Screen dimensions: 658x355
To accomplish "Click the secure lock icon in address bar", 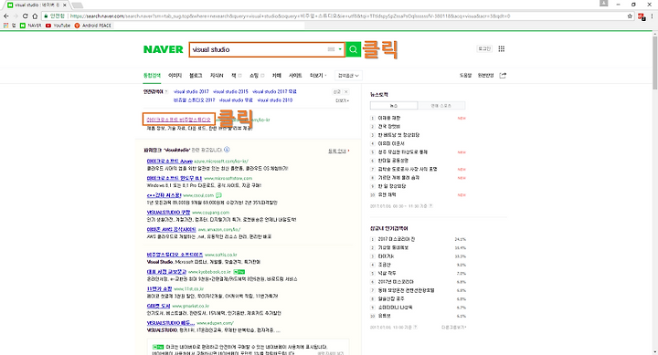I will 47,16.
